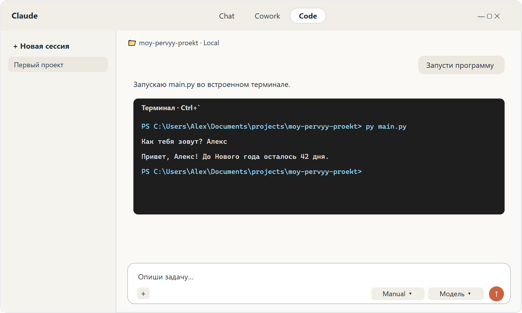Click the Запускаю main.py response text

[212, 85]
